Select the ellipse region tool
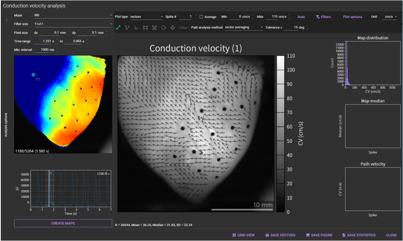This screenshot has height=241, width=403. click(163, 28)
